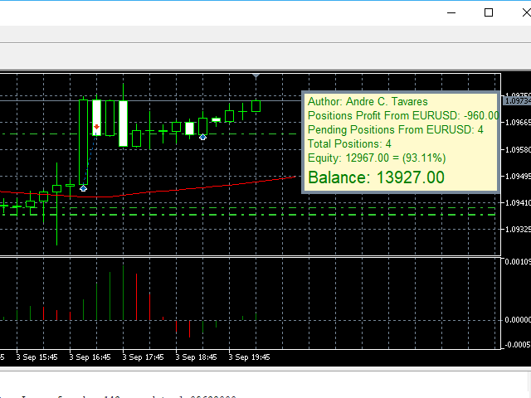This screenshot has width=531, height=398.
Task: Click the grey chart shift triangle at top
Action: tap(256, 75)
